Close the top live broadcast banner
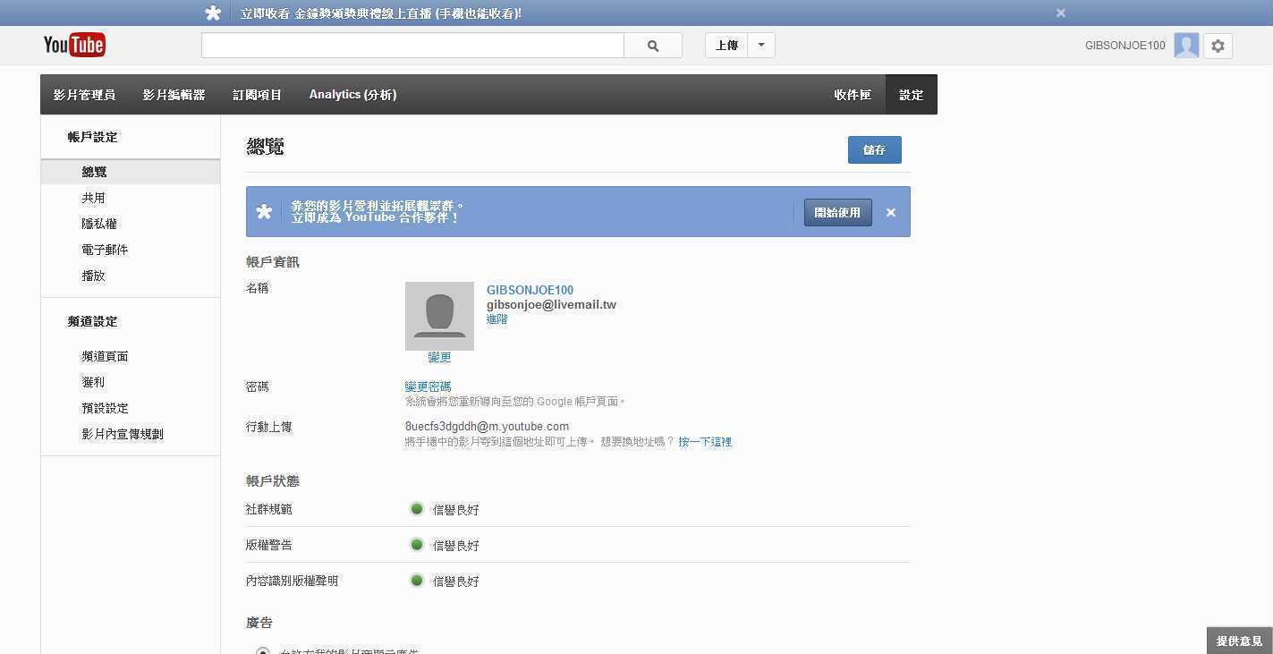Image resolution: width=1273 pixels, height=654 pixels. coord(1061,13)
